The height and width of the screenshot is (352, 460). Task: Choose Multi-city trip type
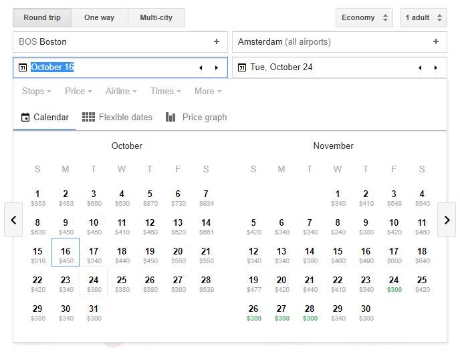coord(156,17)
